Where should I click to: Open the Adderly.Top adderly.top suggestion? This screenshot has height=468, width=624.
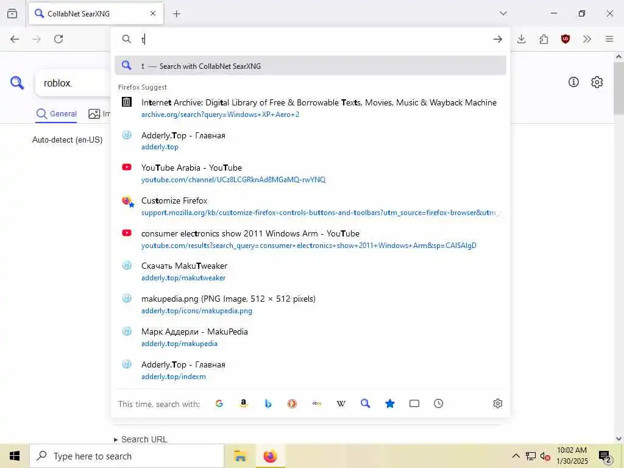coord(310,141)
